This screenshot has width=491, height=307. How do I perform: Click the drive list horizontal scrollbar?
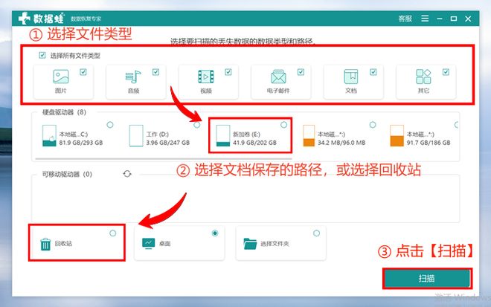pos(164,158)
